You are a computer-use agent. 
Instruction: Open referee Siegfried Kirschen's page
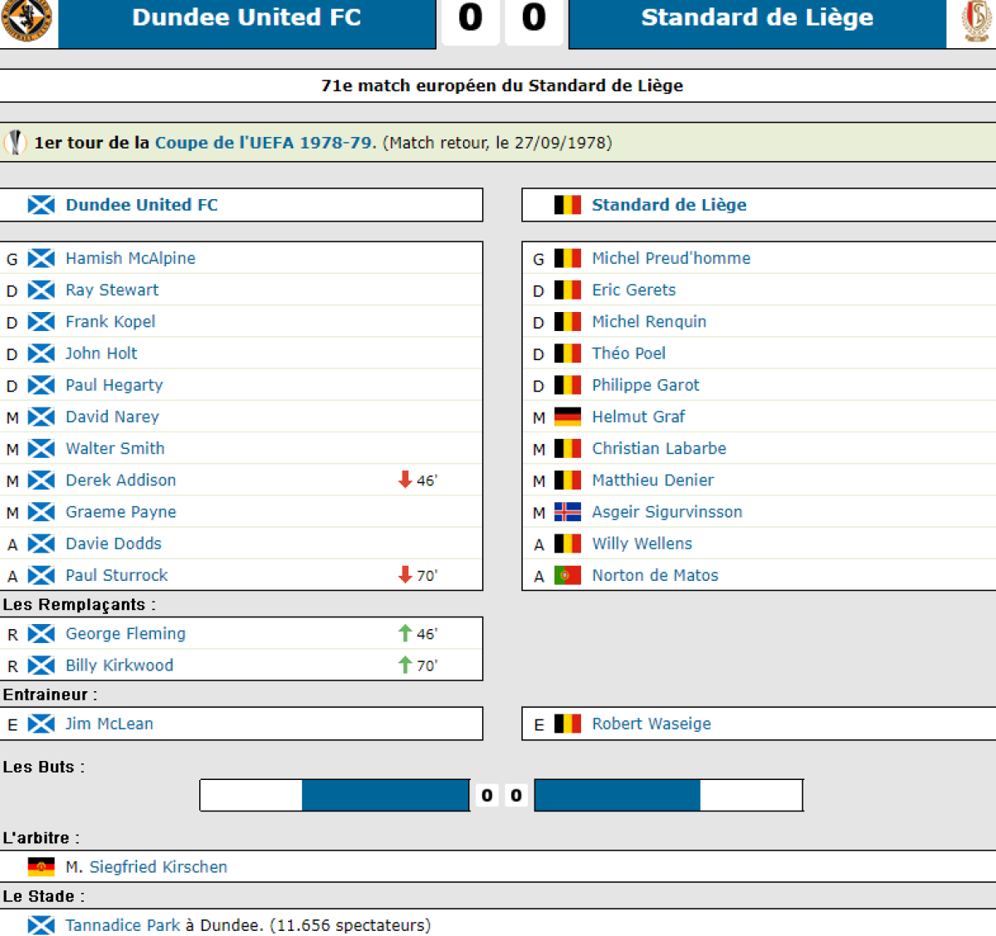(158, 866)
